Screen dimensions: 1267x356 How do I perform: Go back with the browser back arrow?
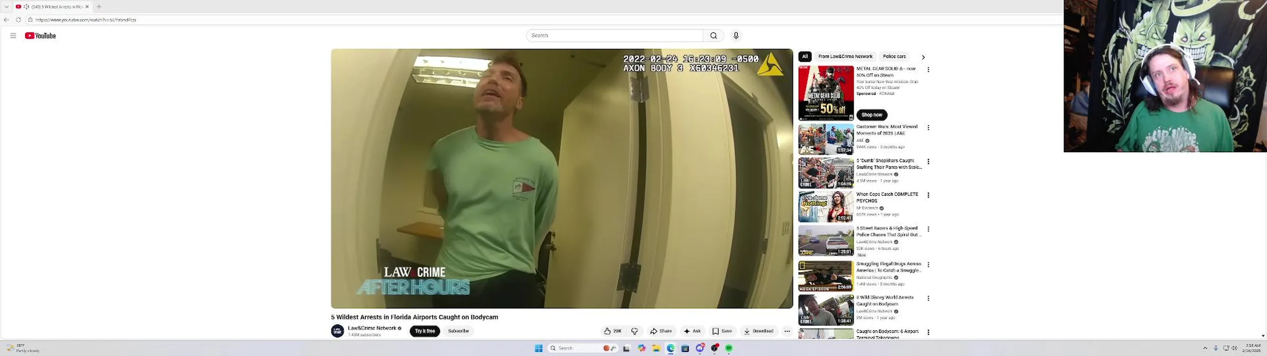point(6,20)
